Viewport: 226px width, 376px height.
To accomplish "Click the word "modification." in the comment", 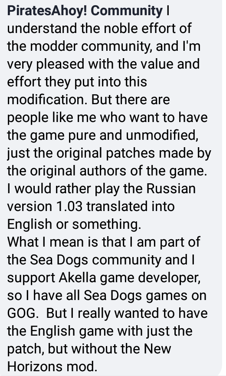I will (x=47, y=99).
